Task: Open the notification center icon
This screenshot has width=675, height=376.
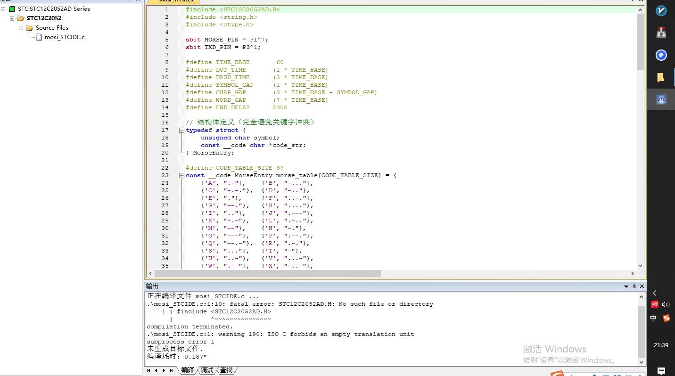Action: click(661, 371)
